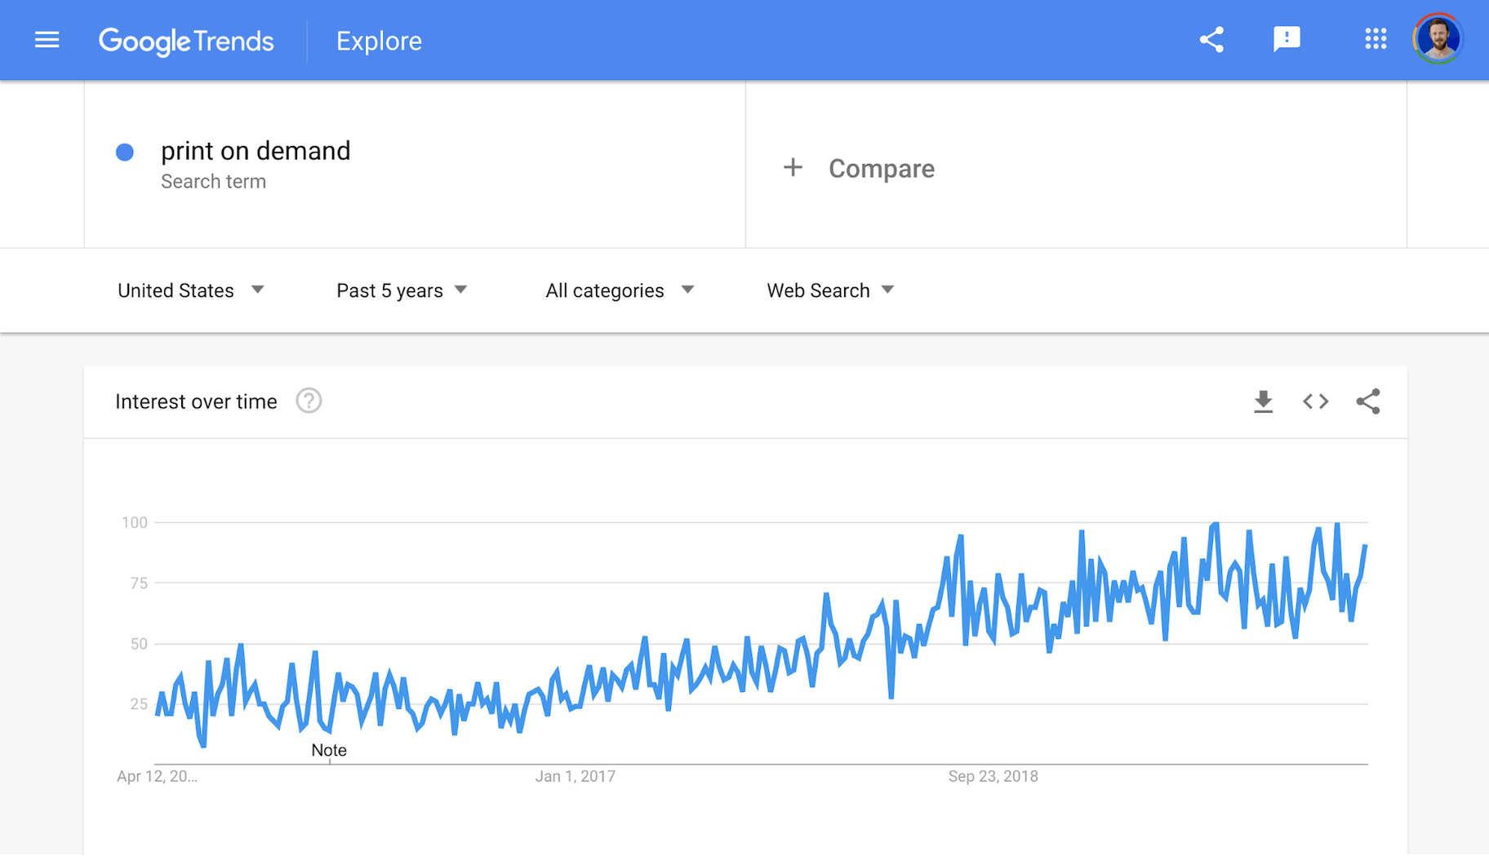Expand the United States region dropdown
1489x856 pixels.
coord(191,291)
